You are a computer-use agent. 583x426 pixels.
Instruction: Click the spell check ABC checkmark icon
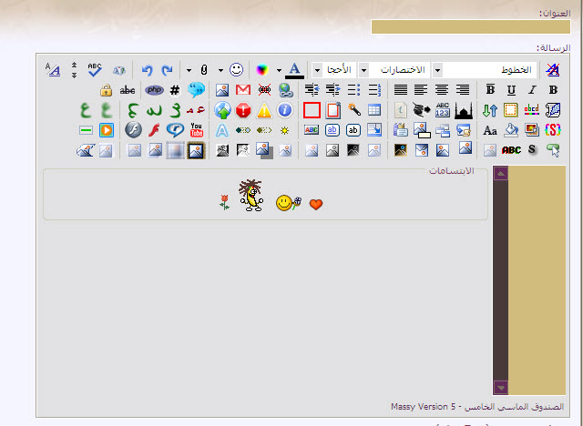pyautogui.click(x=96, y=70)
